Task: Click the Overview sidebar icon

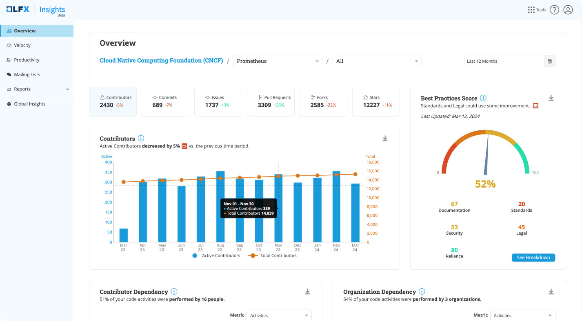Action: [x=9, y=31]
